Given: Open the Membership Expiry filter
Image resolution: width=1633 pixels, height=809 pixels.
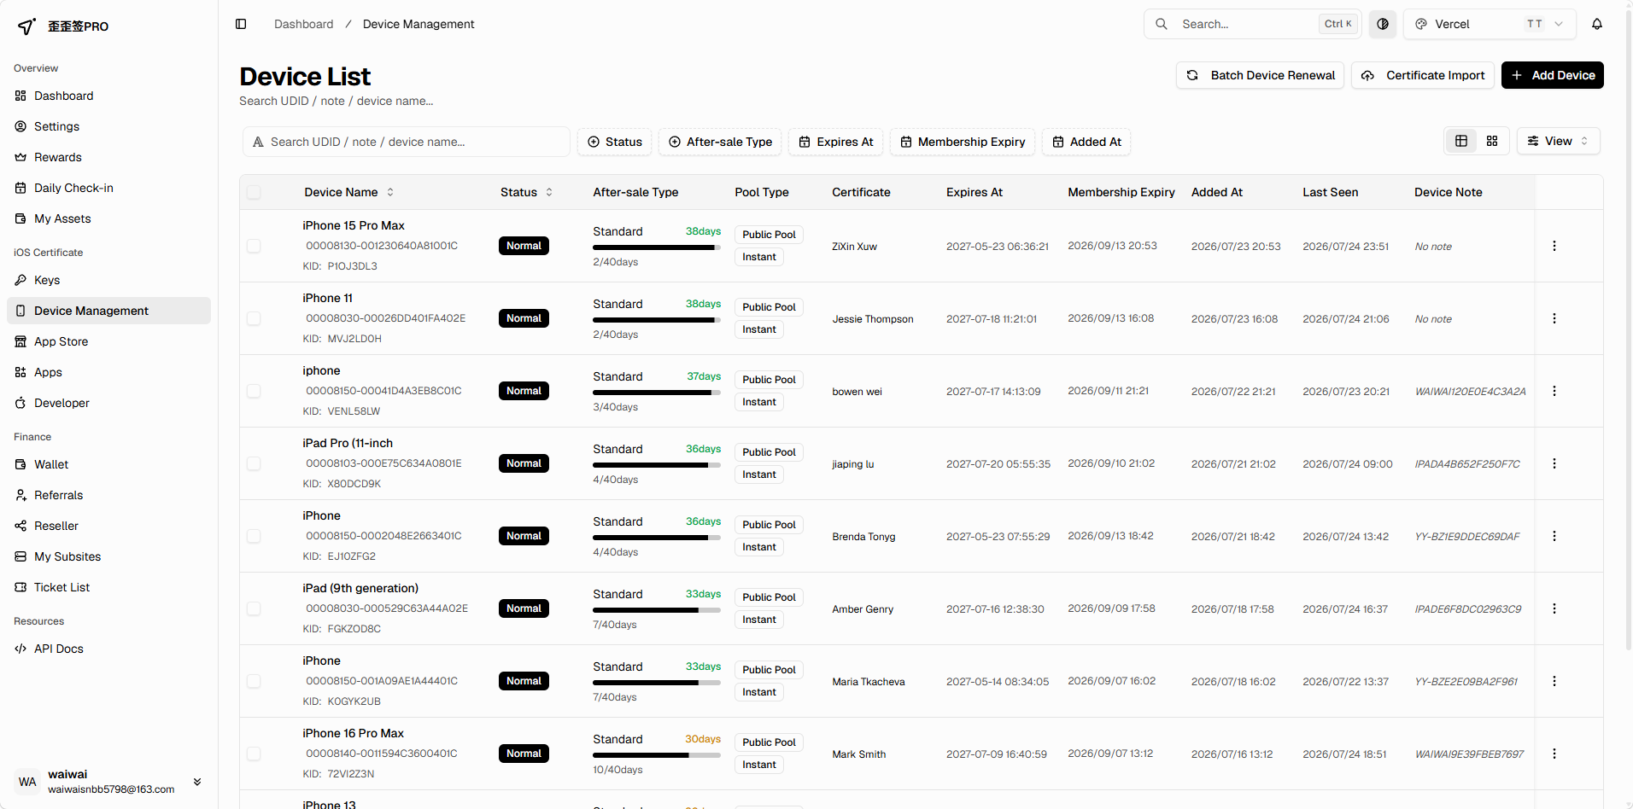Looking at the screenshot, I should [x=963, y=142].
